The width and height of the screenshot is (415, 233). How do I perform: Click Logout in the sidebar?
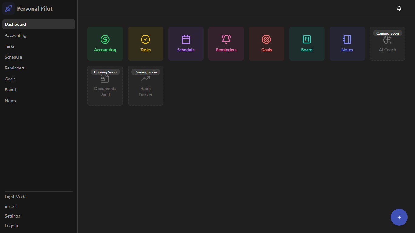(12, 226)
